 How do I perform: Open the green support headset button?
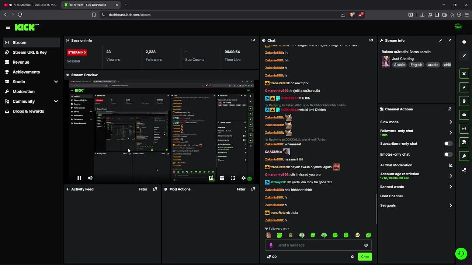[x=461, y=254]
